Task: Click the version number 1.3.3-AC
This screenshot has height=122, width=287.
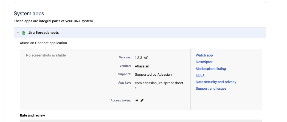Action: [x=142, y=58]
